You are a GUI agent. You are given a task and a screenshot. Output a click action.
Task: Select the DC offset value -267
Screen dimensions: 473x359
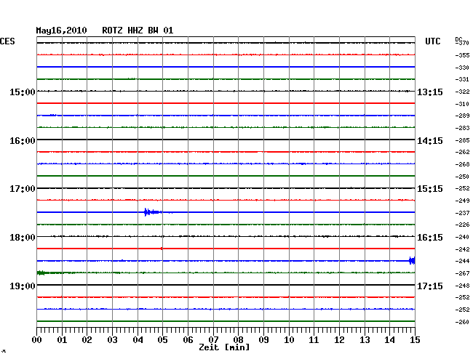pyautogui.click(x=462, y=273)
